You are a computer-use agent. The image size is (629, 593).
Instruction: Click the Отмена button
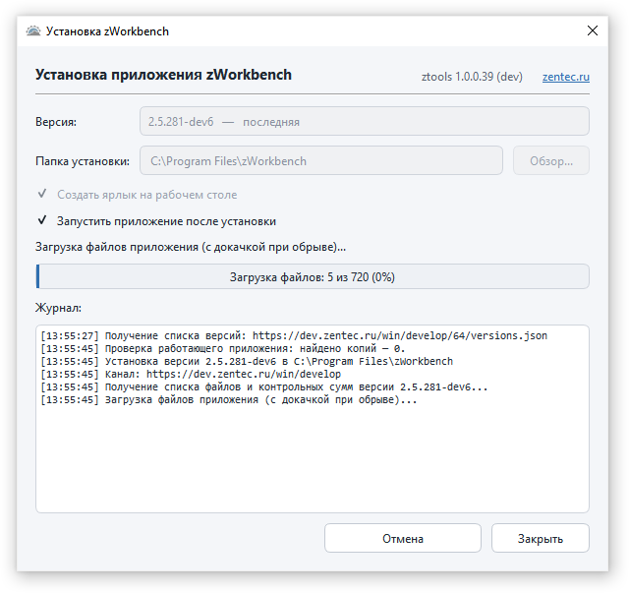coord(403,538)
